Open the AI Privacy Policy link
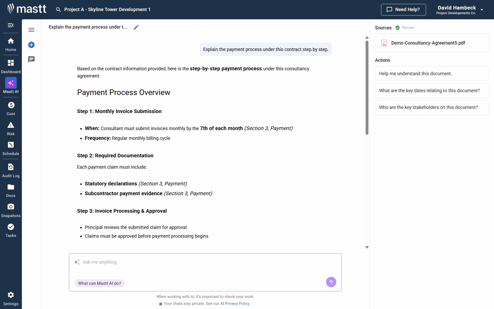494x309 pixels. [x=234, y=303]
